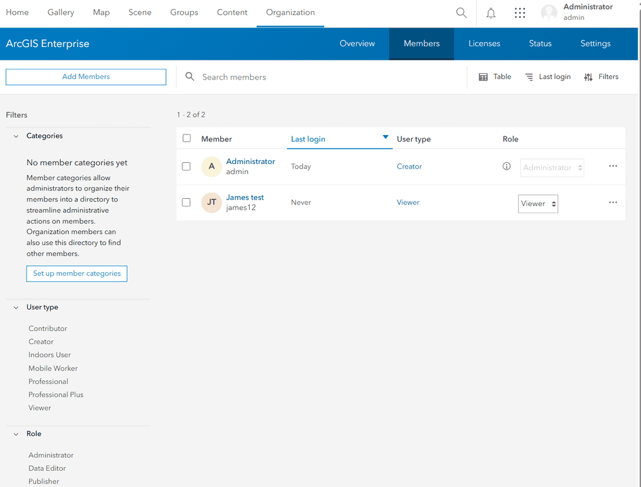Image resolution: width=641 pixels, height=487 pixels.
Task: Click the "Never" last login value
Action: click(301, 203)
